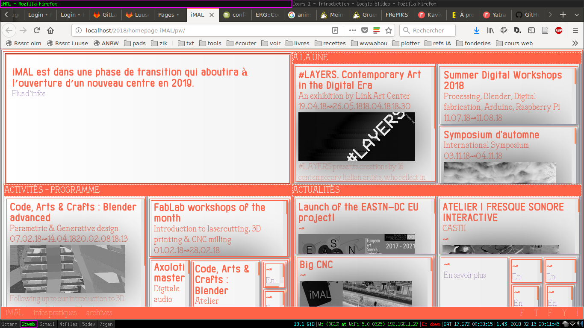Open the #LAYERS exhibition image
584x328 pixels.
(357, 137)
